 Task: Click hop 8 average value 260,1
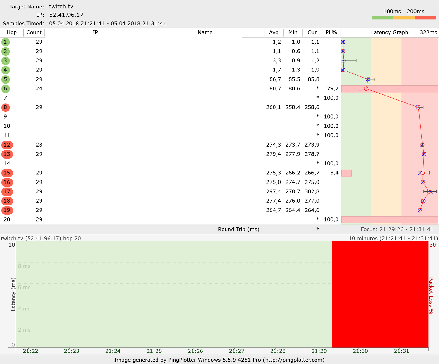[x=274, y=107]
